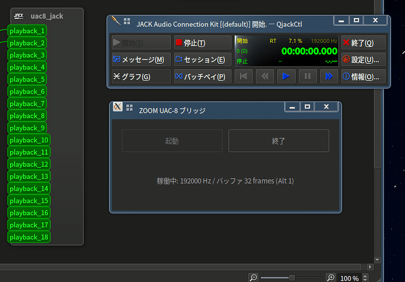Open QjackCtl Setup (設定)
405x282 pixels.
coord(363,60)
